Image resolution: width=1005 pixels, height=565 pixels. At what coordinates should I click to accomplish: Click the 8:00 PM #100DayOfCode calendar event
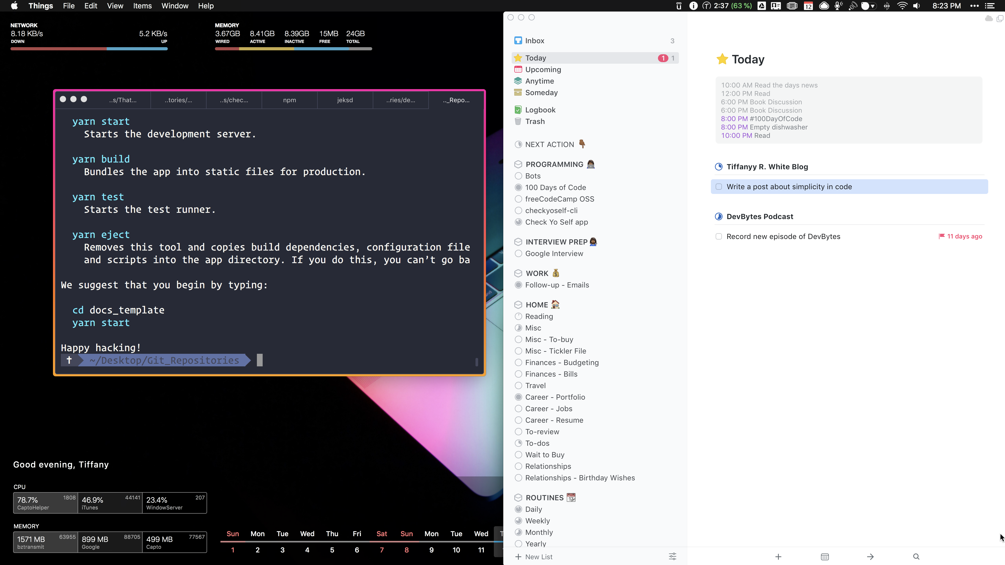pos(761,119)
